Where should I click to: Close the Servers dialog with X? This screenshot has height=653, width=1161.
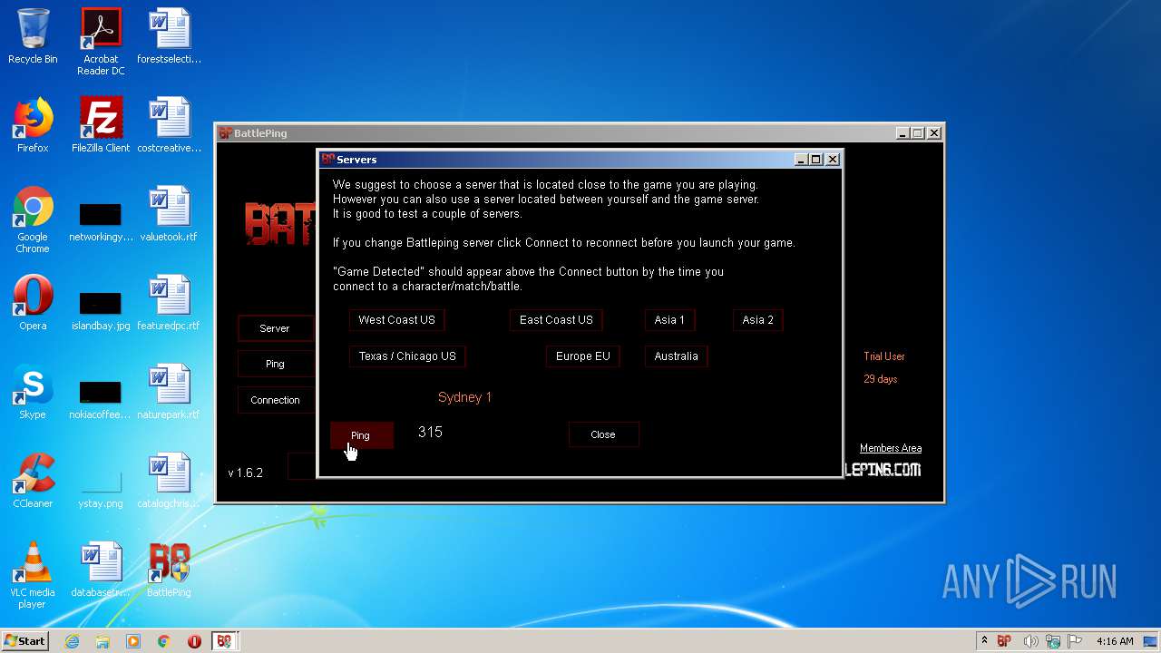pos(833,160)
